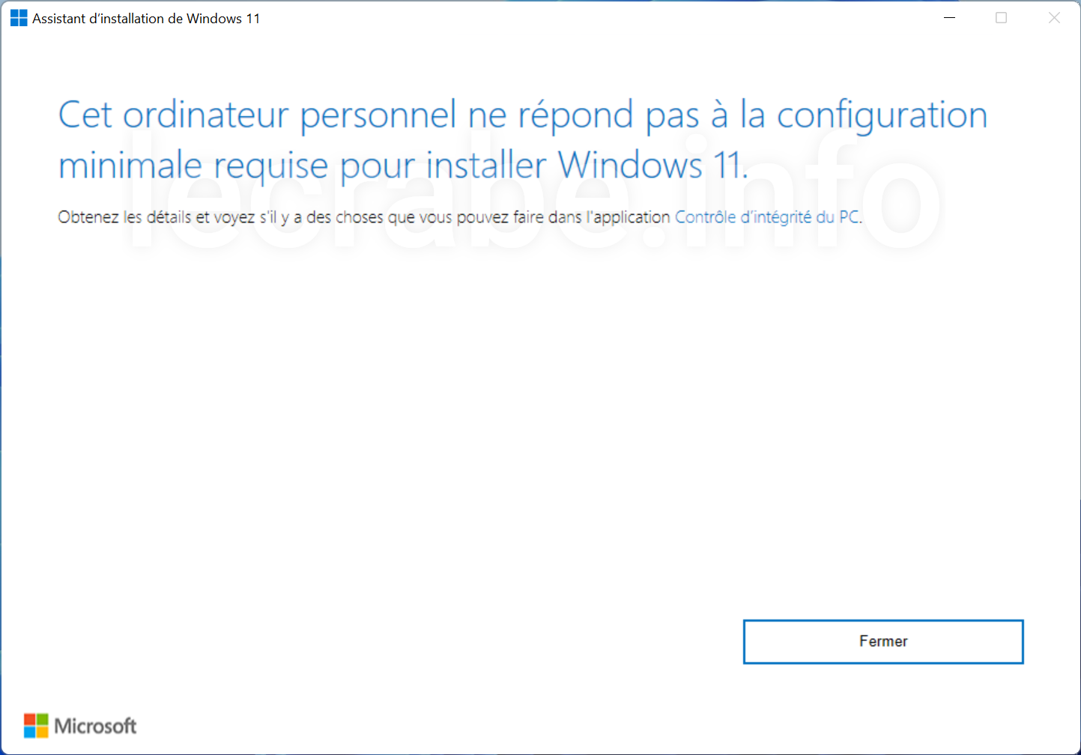Click the Fermer button
This screenshot has width=1081, height=755.
[x=883, y=641]
